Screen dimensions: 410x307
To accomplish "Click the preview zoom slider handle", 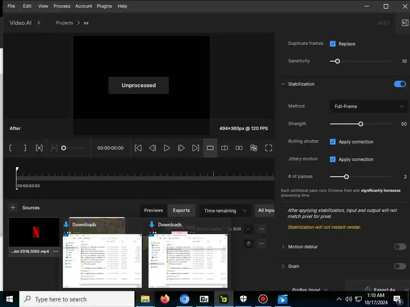I will click(x=64, y=148).
